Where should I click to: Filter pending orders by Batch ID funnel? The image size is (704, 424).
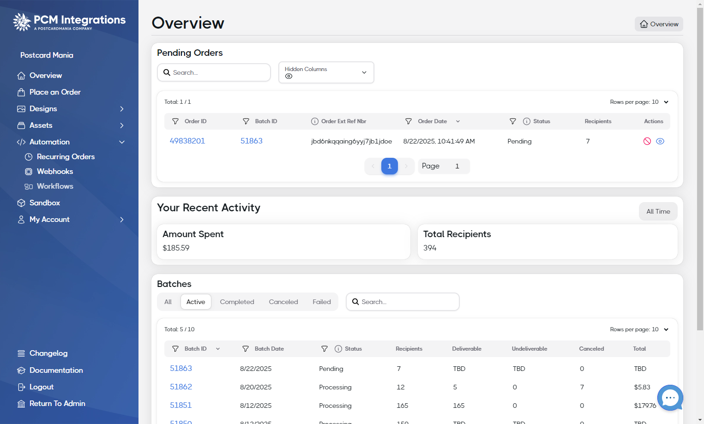pyautogui.click(x=246, y=121)
